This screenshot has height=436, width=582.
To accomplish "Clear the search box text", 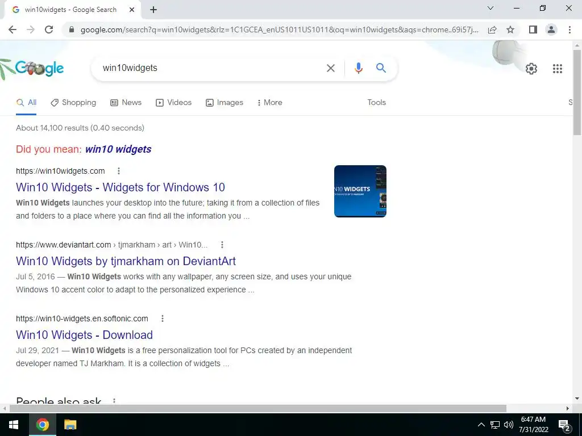I will pyautogui.click(x=330, y=68).
